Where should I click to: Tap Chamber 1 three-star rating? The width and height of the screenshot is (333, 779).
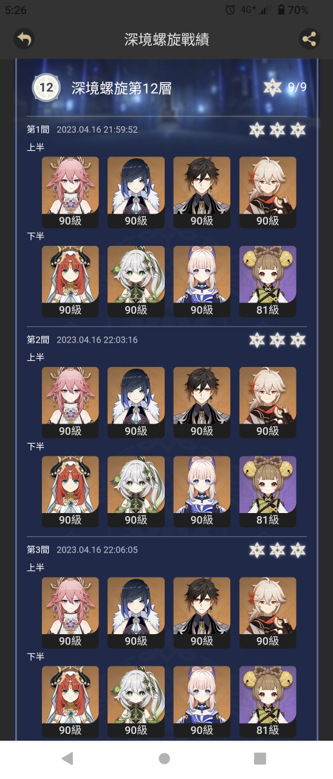click(x=277, y=130)
